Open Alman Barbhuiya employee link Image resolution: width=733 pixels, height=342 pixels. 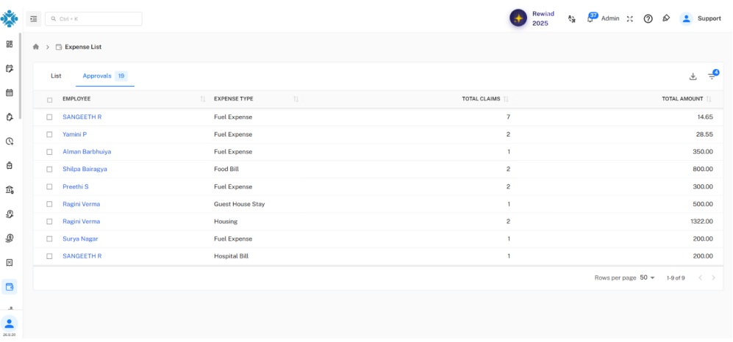pyautogui.click(x=87, y=152)
